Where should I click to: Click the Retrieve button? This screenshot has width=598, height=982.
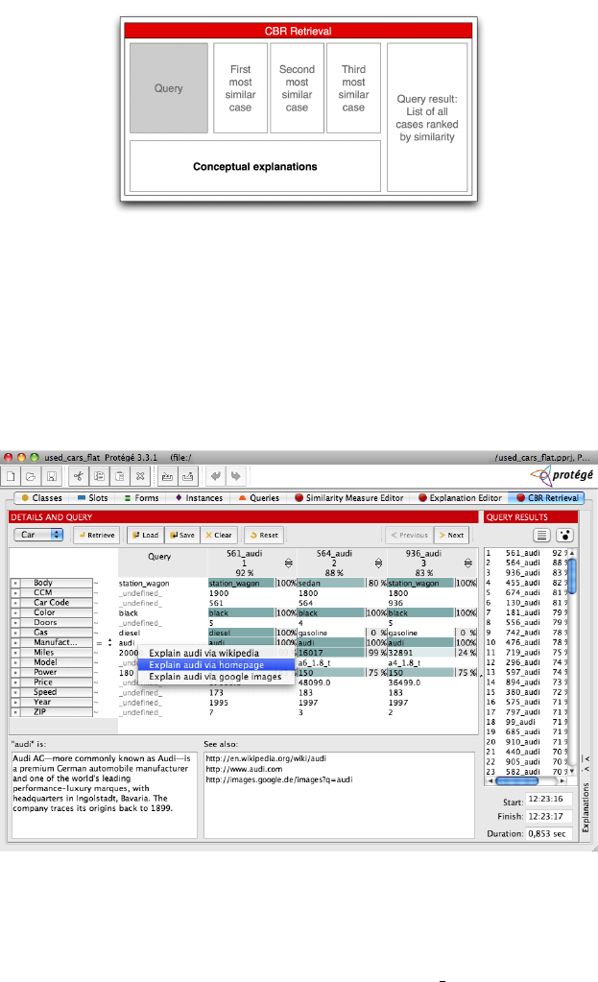96,535
